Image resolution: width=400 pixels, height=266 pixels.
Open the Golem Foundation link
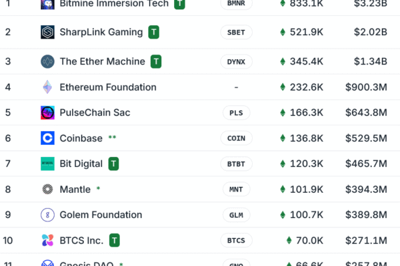[101, 215]
